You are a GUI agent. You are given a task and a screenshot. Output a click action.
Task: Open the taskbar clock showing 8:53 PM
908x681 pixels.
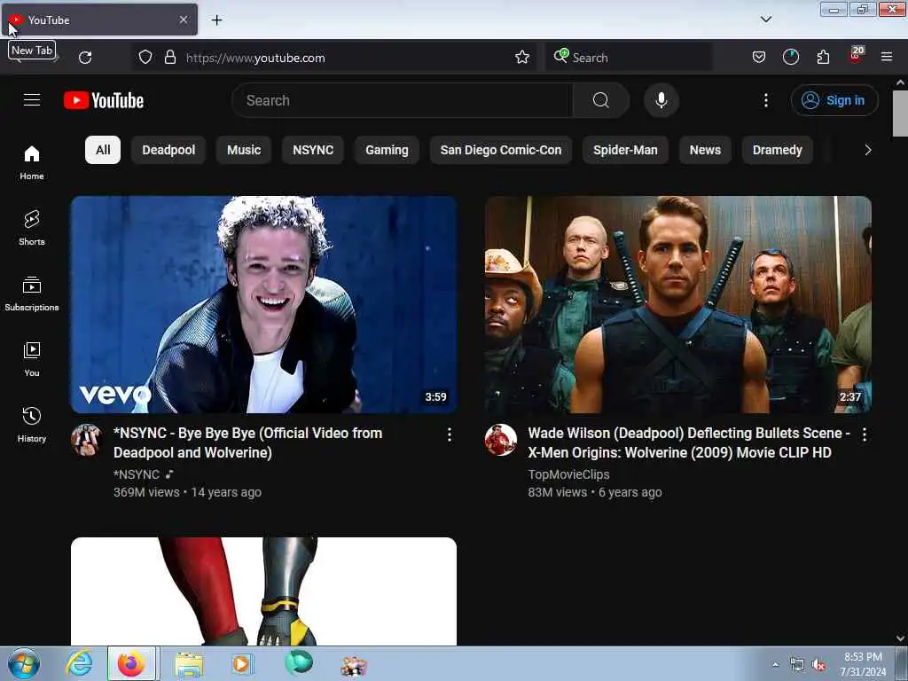coord(863,664)
